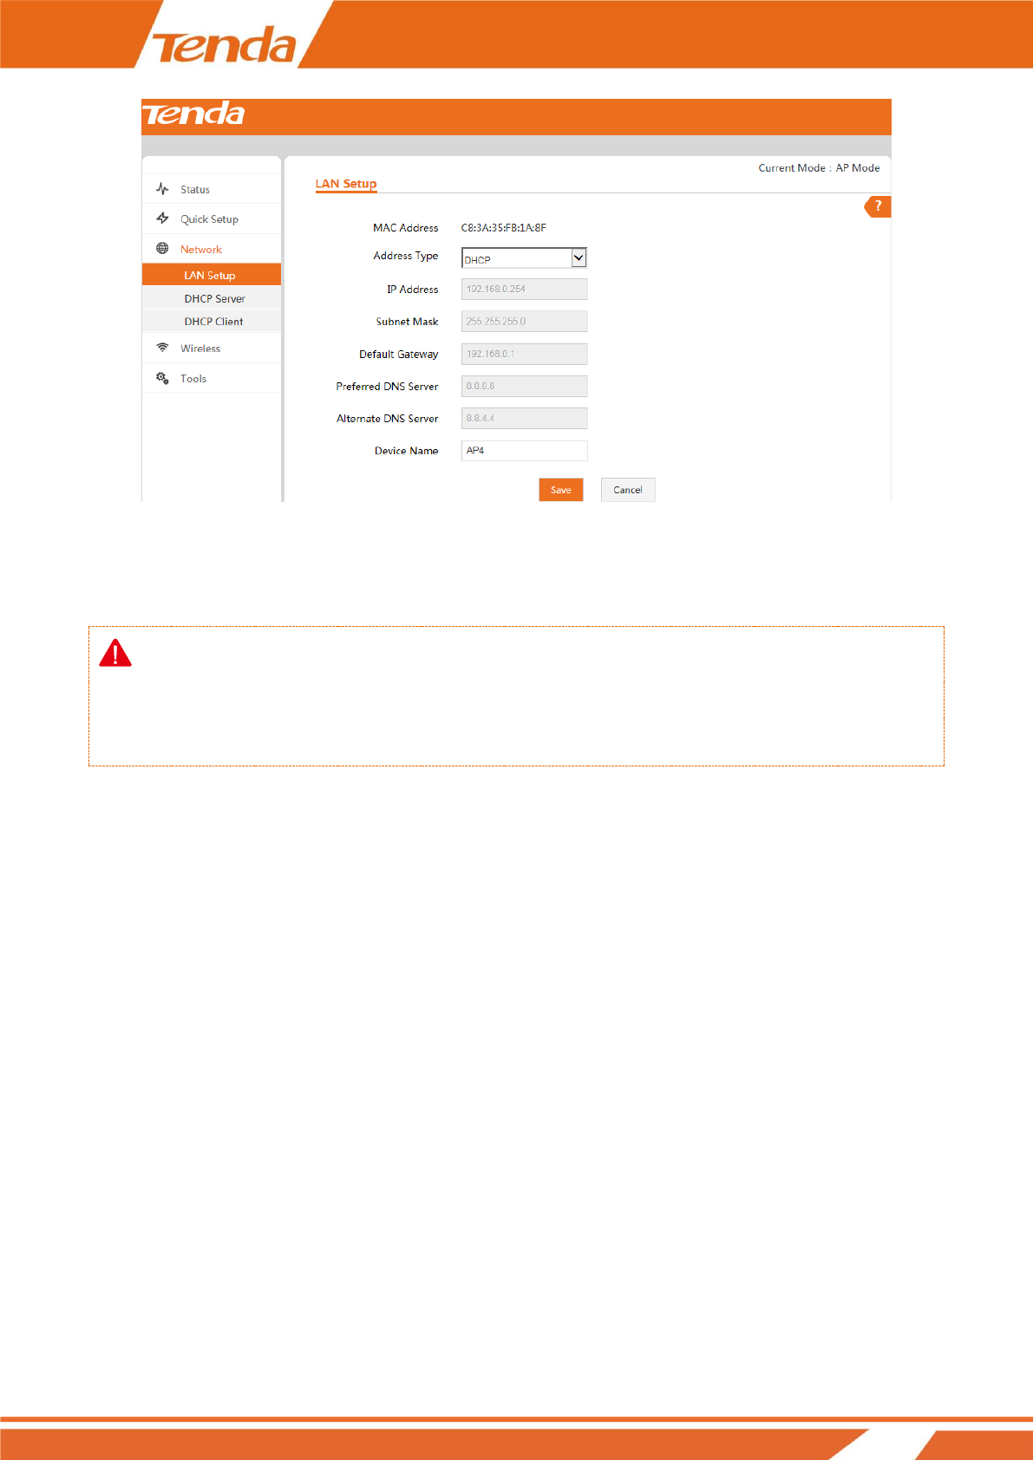Click the Default Gateway field
The height and width of the screenshot is (1460, 1033).
tap(525, 354)
